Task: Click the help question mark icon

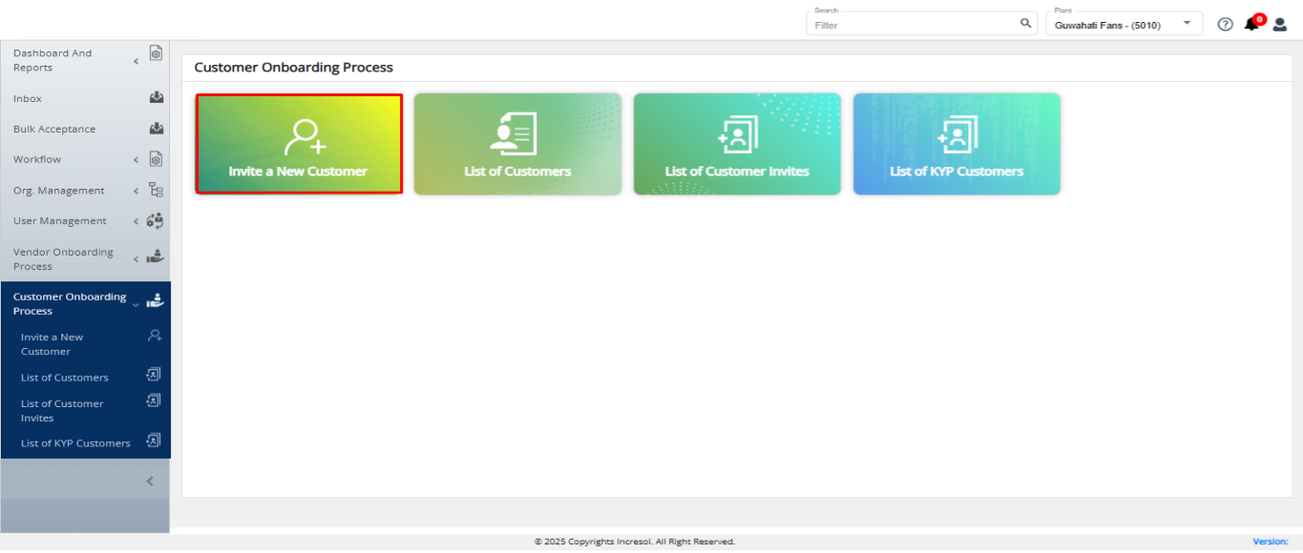Action: 1226,24
